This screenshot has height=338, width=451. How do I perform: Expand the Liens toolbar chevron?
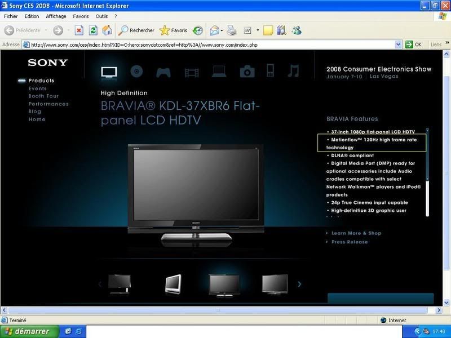tap(448, 43)
